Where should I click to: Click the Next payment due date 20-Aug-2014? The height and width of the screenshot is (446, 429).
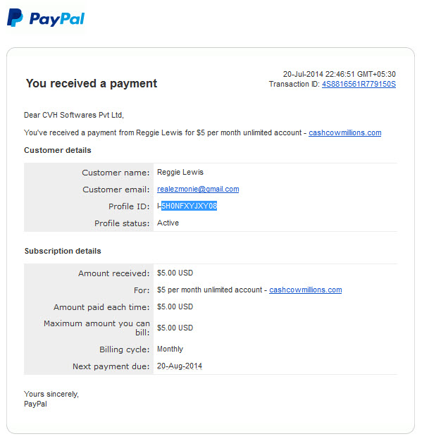[x=180, y=366]
